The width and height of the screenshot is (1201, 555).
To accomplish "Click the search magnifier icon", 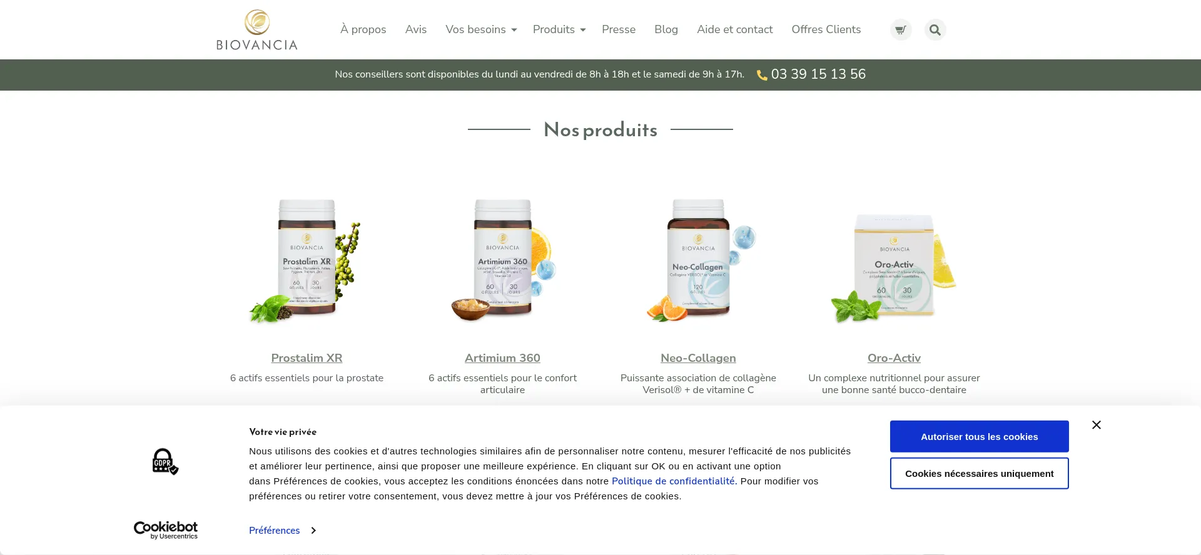I will [935, 29].
